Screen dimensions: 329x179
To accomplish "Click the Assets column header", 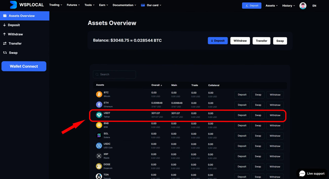I will point(100,85).
